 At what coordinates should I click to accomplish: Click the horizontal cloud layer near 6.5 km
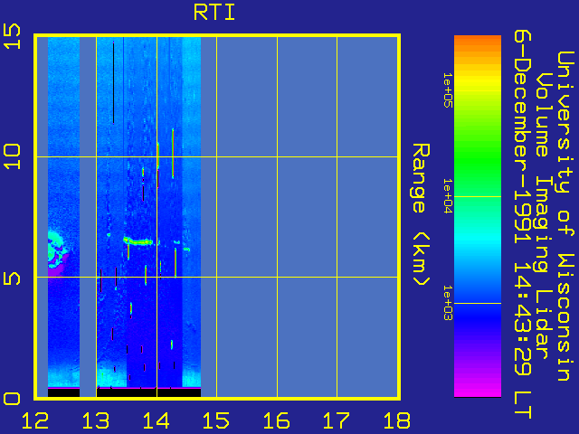point(138,241)
